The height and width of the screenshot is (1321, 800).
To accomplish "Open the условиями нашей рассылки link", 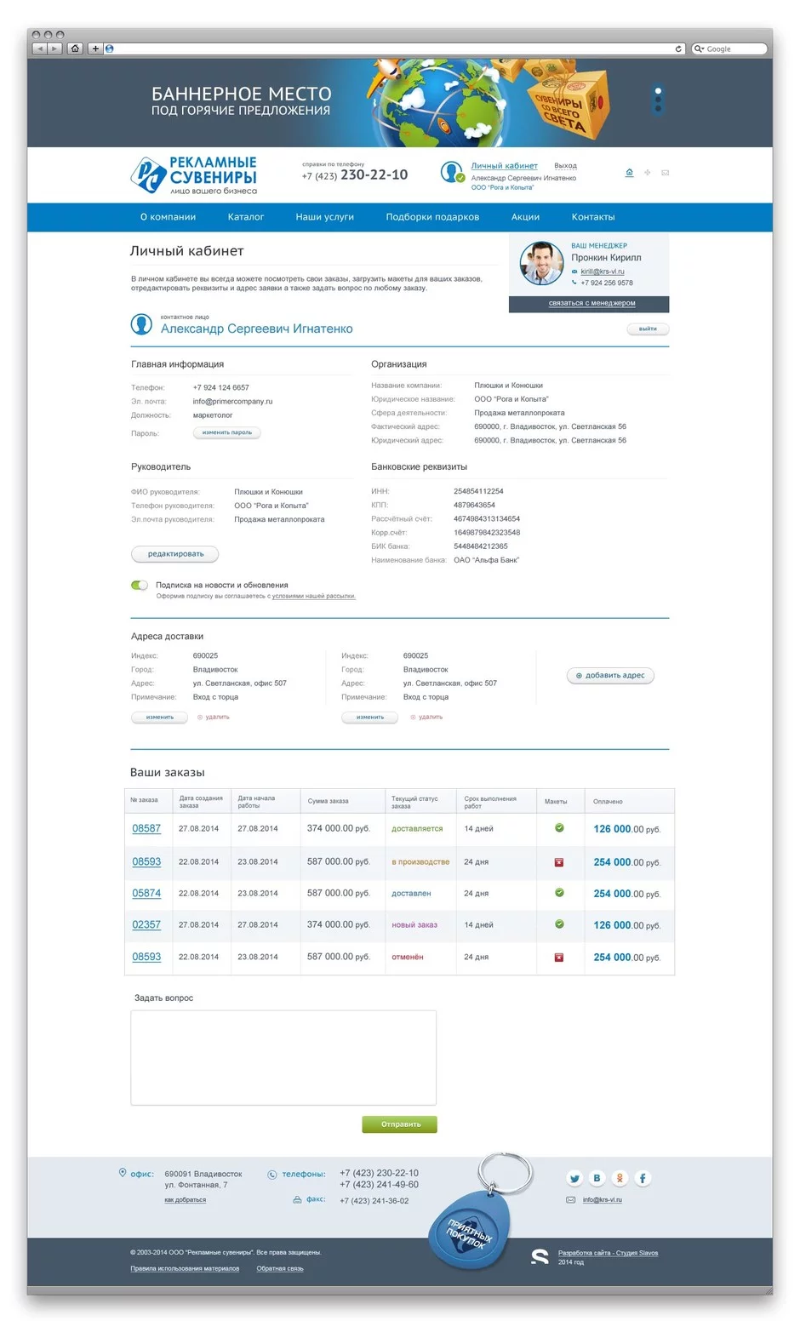I will [x=313, y=597].
